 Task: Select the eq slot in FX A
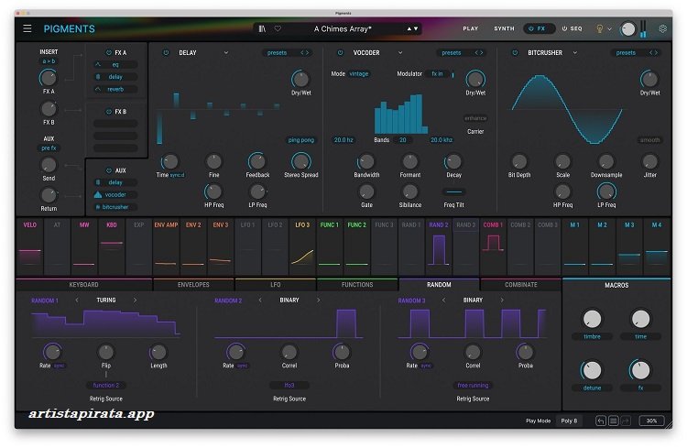pos(115,64)
